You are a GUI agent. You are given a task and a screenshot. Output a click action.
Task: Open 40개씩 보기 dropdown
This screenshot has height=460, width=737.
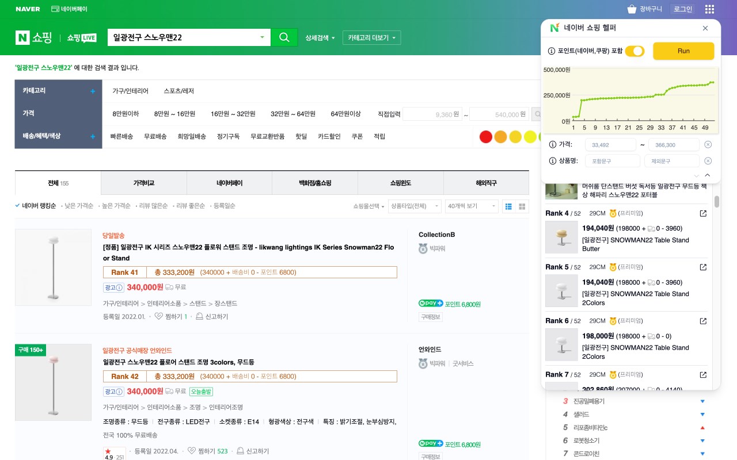tap(472, 206)
